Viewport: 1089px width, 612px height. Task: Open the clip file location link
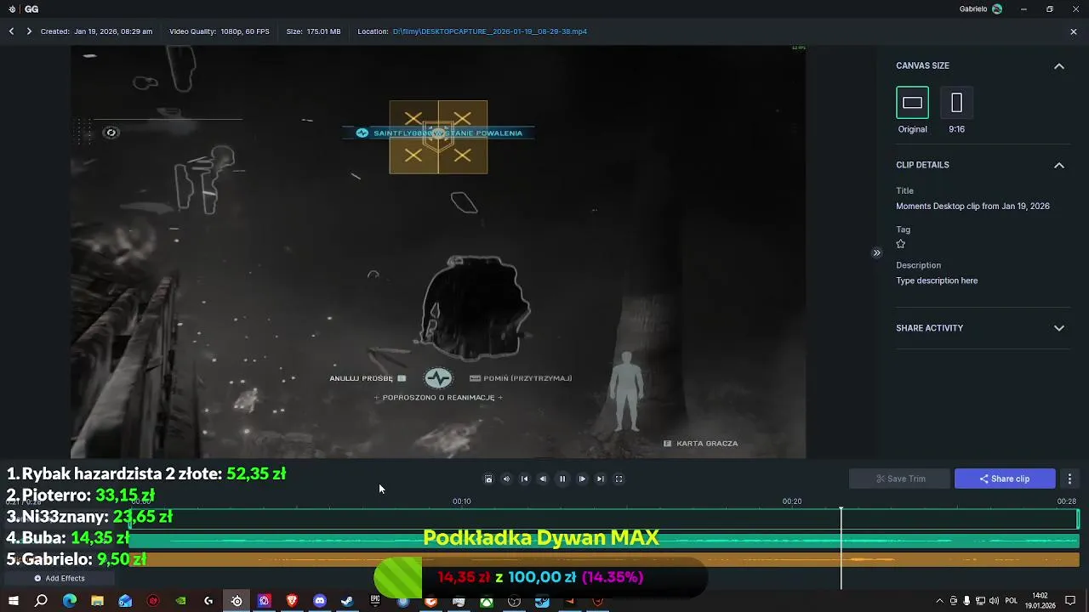[489, 31]
